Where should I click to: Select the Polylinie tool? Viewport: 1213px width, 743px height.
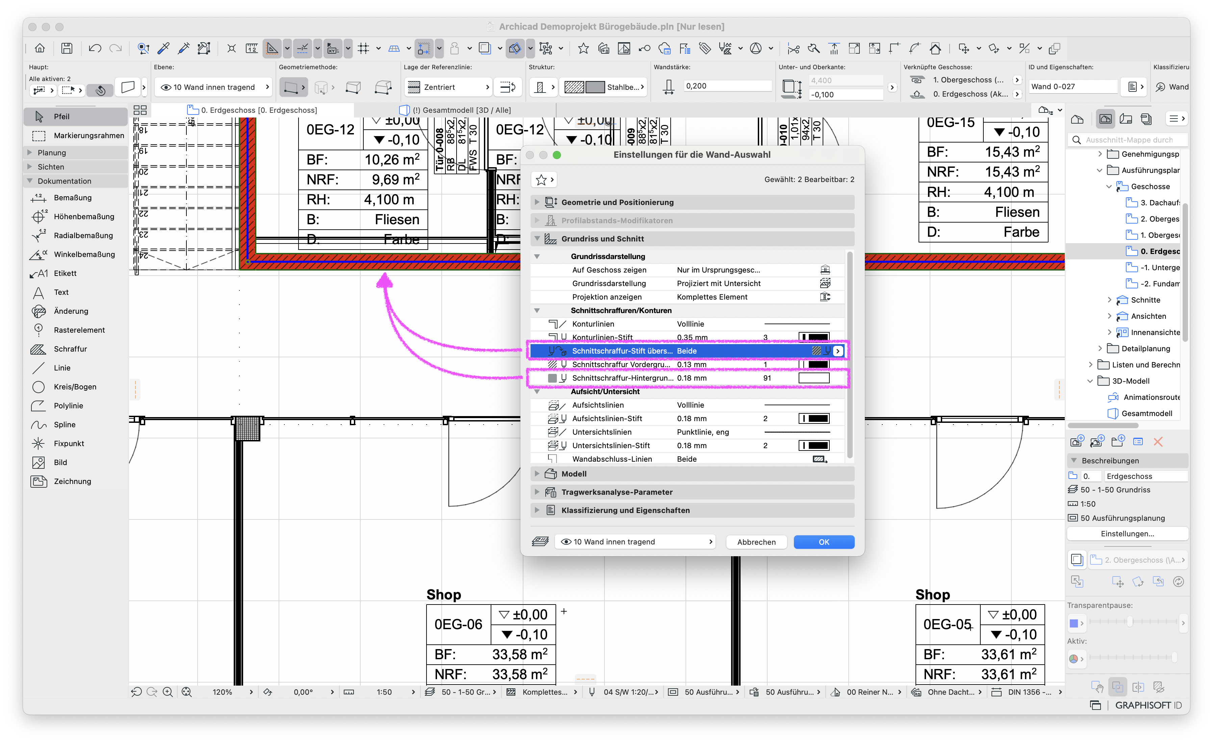coord(76,406)
